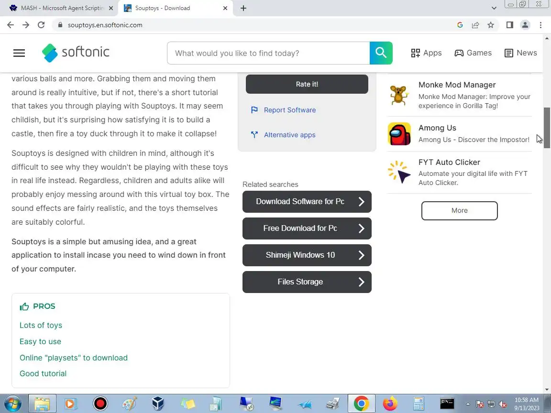
Task: Open the media player taskbar icon
Action: (70, 403)
